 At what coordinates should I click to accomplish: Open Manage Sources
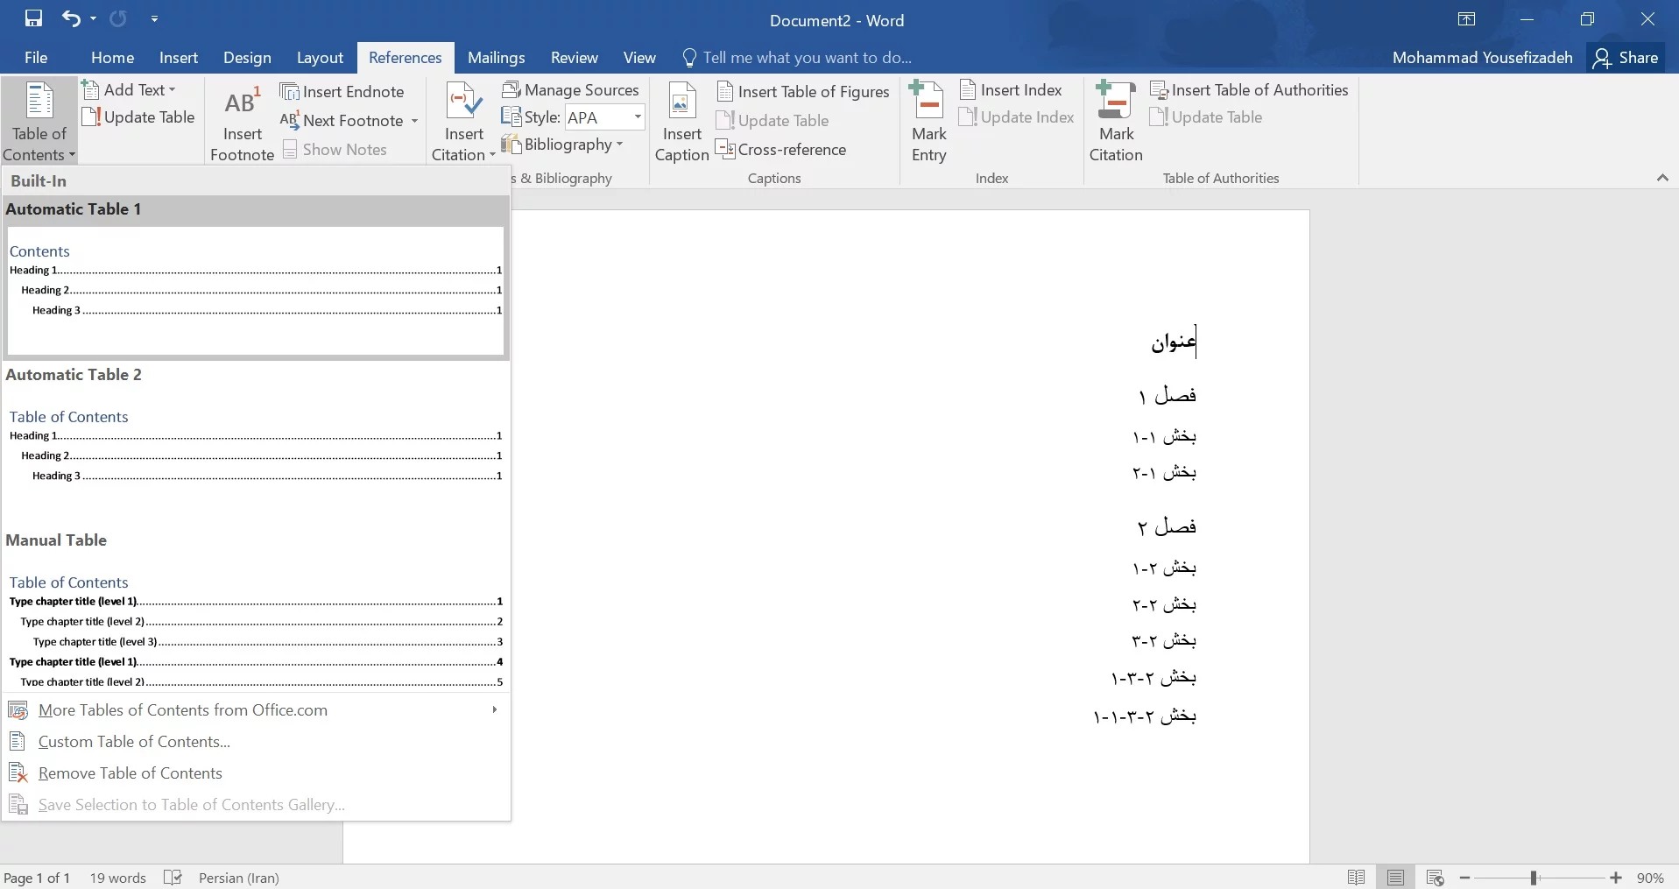point(571,89)
